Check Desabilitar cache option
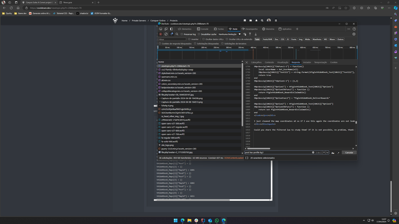 (199, 34)
